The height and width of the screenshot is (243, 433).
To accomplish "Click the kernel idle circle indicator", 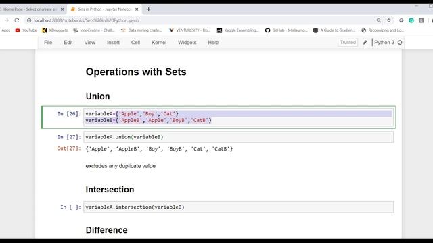I will (400, 42).
